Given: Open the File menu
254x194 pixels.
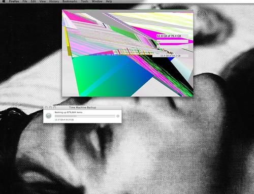Looking at the screenshot, I should click(25, 1).
